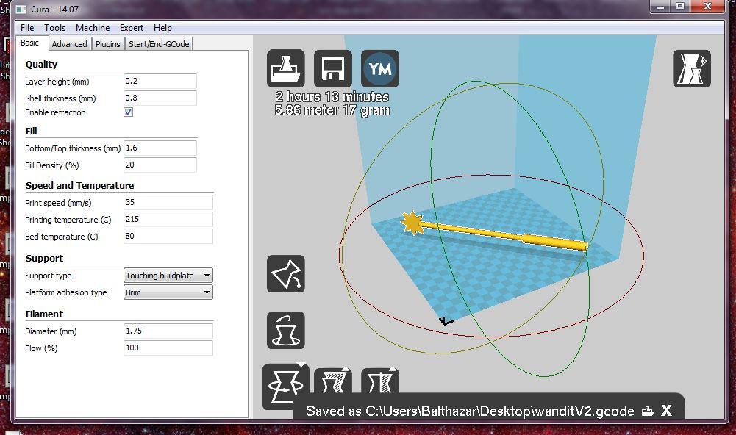
Task: Select the Scale tool icon
Action: (333, 381)
